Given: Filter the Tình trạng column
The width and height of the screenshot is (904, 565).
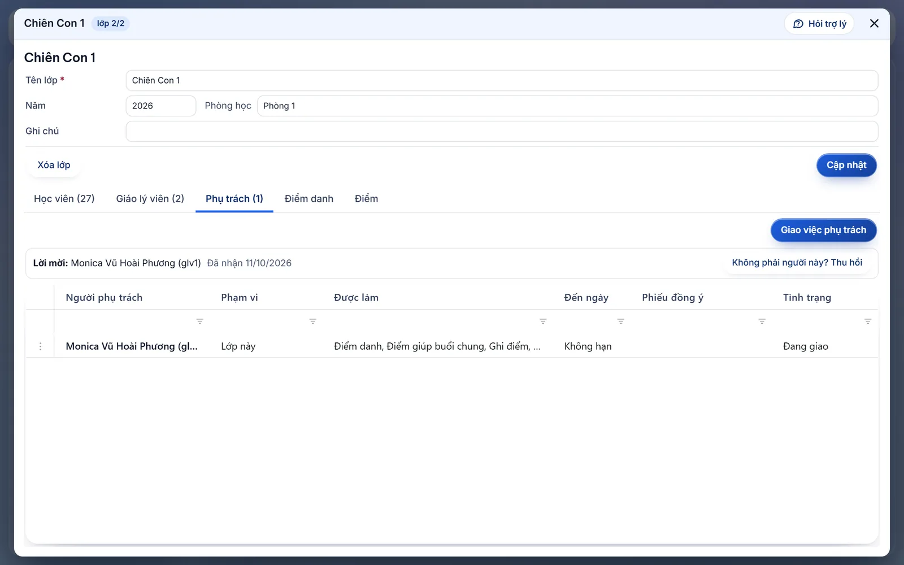Looking at the screenshot, I should (868, 321).
